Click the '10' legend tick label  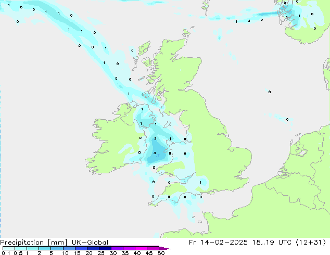[x=65, y=253]
